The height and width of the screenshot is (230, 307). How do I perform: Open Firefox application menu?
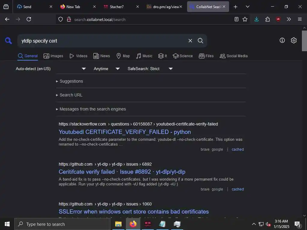pos(300,19)
